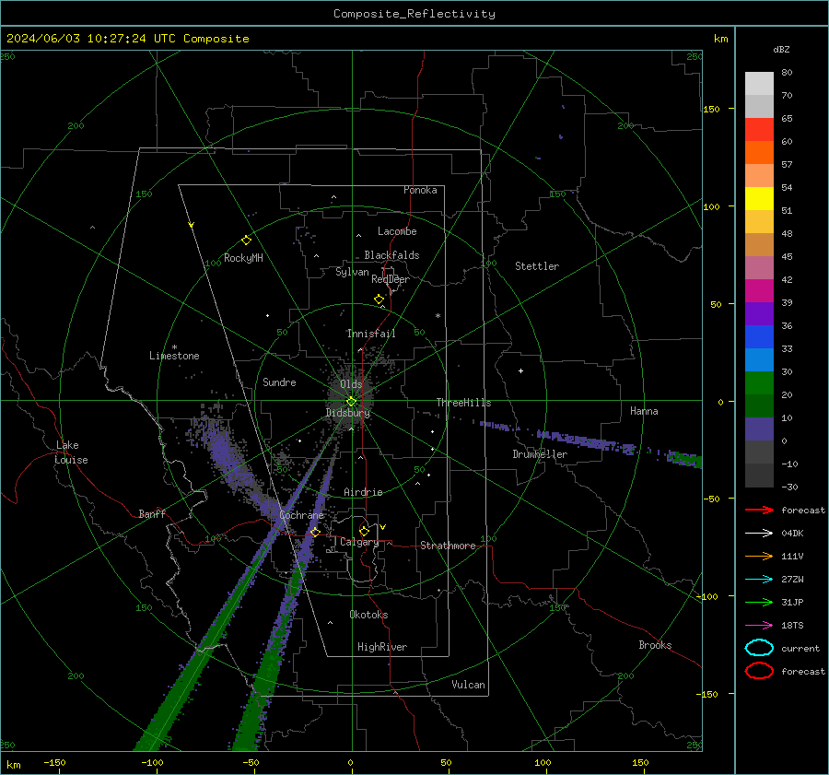
Task: Click the slate purple 10-0 dBZ swatch
Action: [x=759, y=429]
